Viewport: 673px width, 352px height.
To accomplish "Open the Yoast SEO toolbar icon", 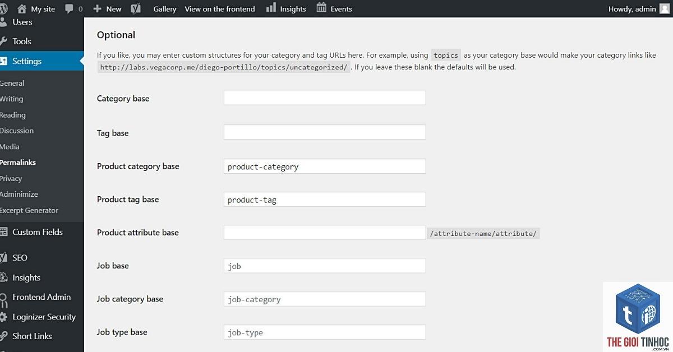I will (x=136, y=8).
